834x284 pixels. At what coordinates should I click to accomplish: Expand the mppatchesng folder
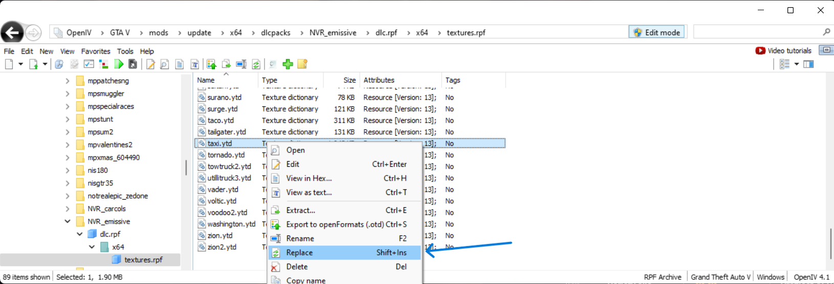click(68, 81)
